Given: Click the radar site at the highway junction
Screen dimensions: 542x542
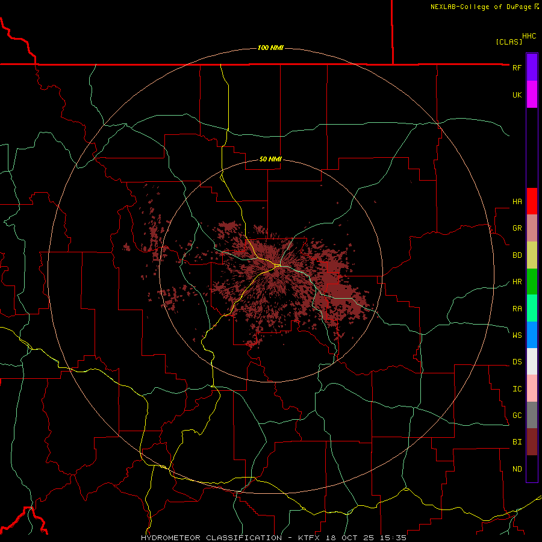Looking at the screenshot, I should (278, 266).
